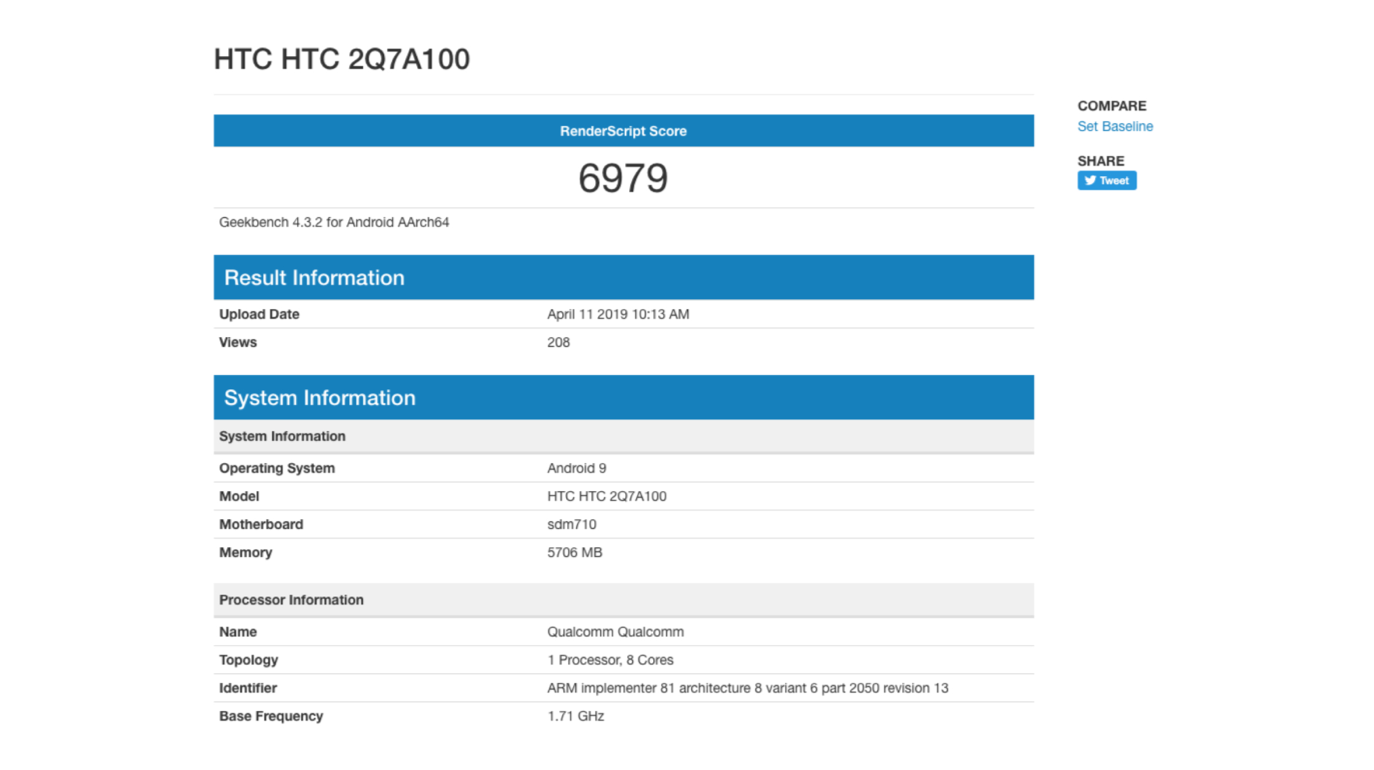Click the Memory value 5706 MB

[574, 552]
